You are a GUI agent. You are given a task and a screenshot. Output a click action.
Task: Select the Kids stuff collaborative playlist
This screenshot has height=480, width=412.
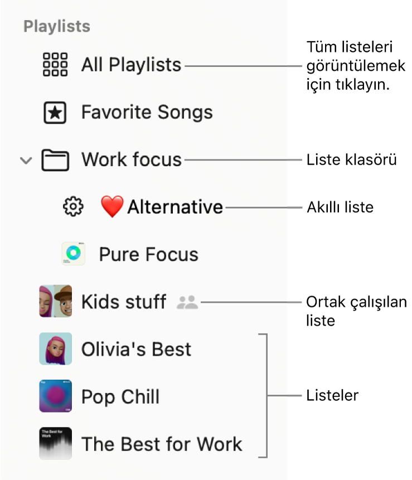[x=123, y=301]
